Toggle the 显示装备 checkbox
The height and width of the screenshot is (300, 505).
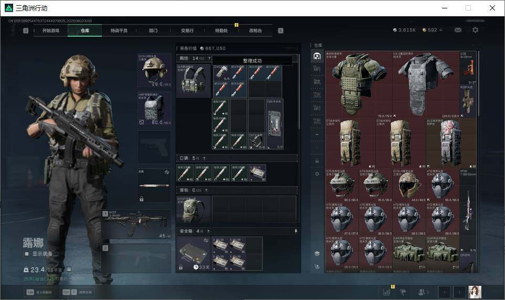27,254
